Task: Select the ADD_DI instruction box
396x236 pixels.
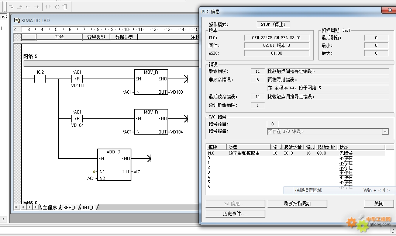Action: click(114, 165)
